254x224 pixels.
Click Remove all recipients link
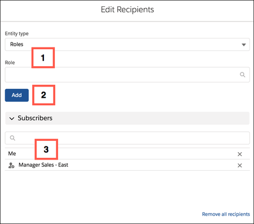point(226,214)
